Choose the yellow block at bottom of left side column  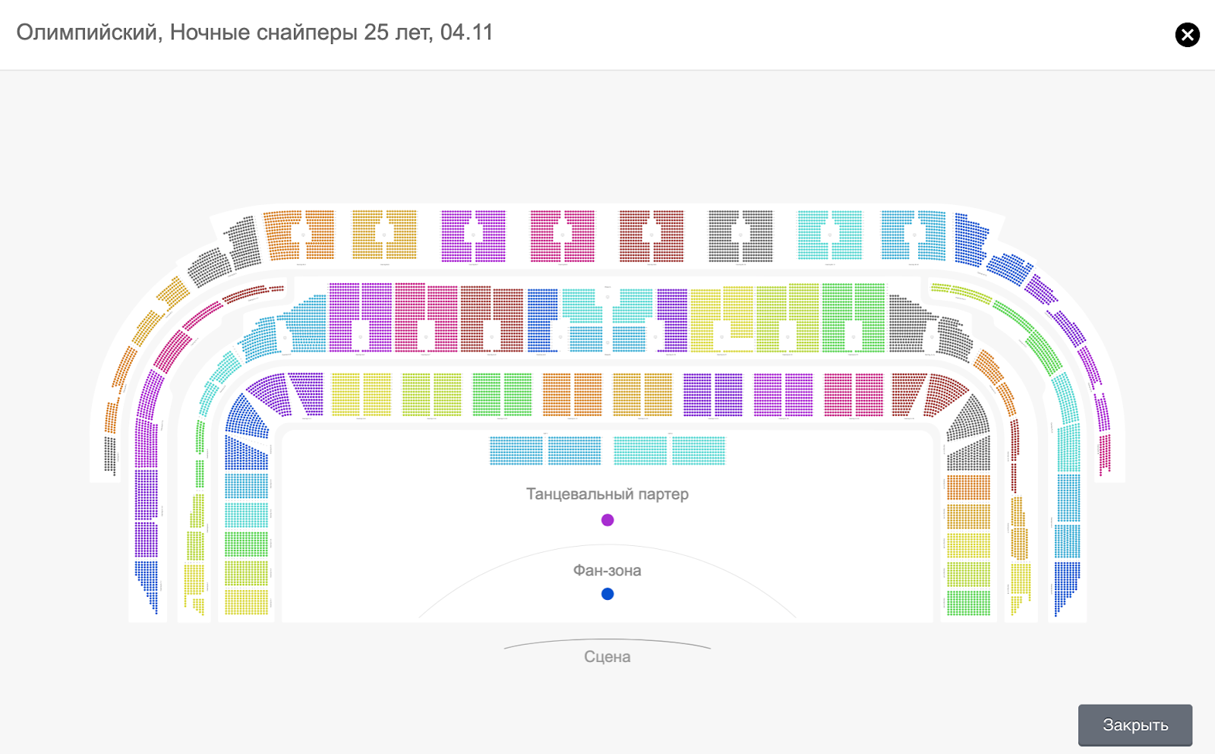click(x=247, y=603)
